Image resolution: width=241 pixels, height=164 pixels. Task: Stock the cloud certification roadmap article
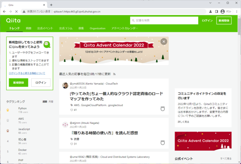point(163,109)
